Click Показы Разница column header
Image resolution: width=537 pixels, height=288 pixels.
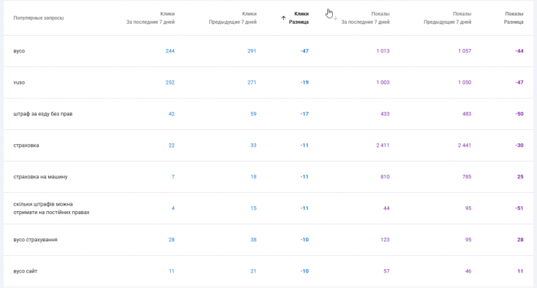click(x=514, y=17)
